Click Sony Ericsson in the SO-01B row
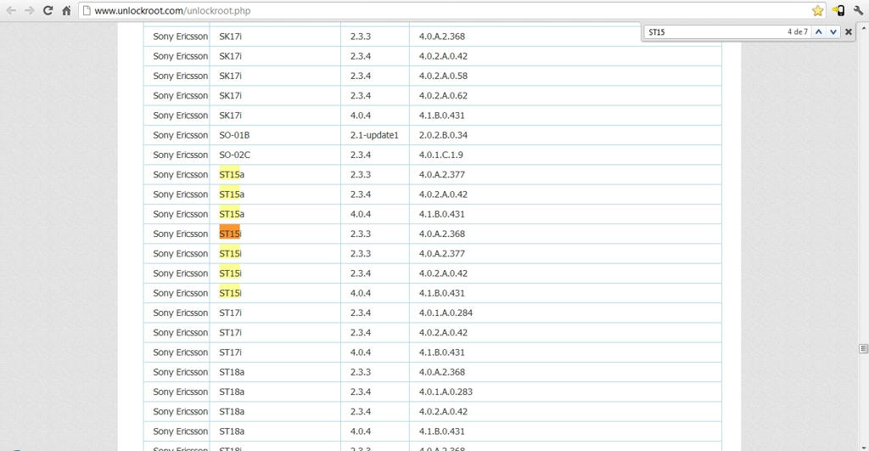Viewport: 869px width, 451px height. click(181, 135)
